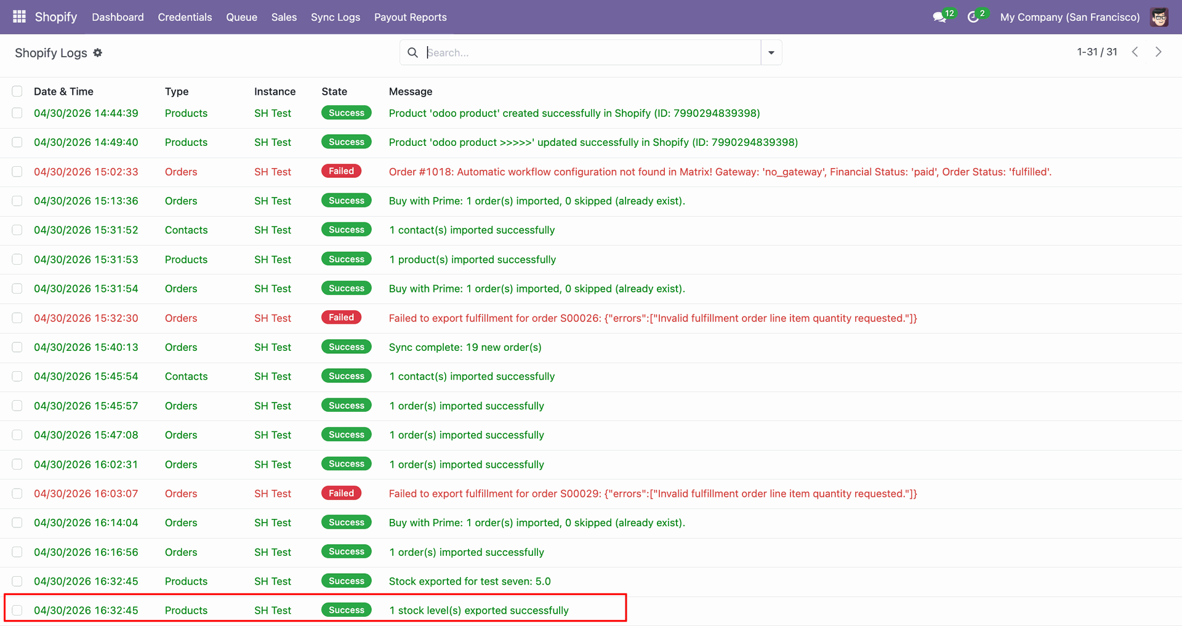Sort by the Message column header
Image resolution: width=1182 pixels, height=626 pixels.
pyautogui.click(x=411, y=91)
